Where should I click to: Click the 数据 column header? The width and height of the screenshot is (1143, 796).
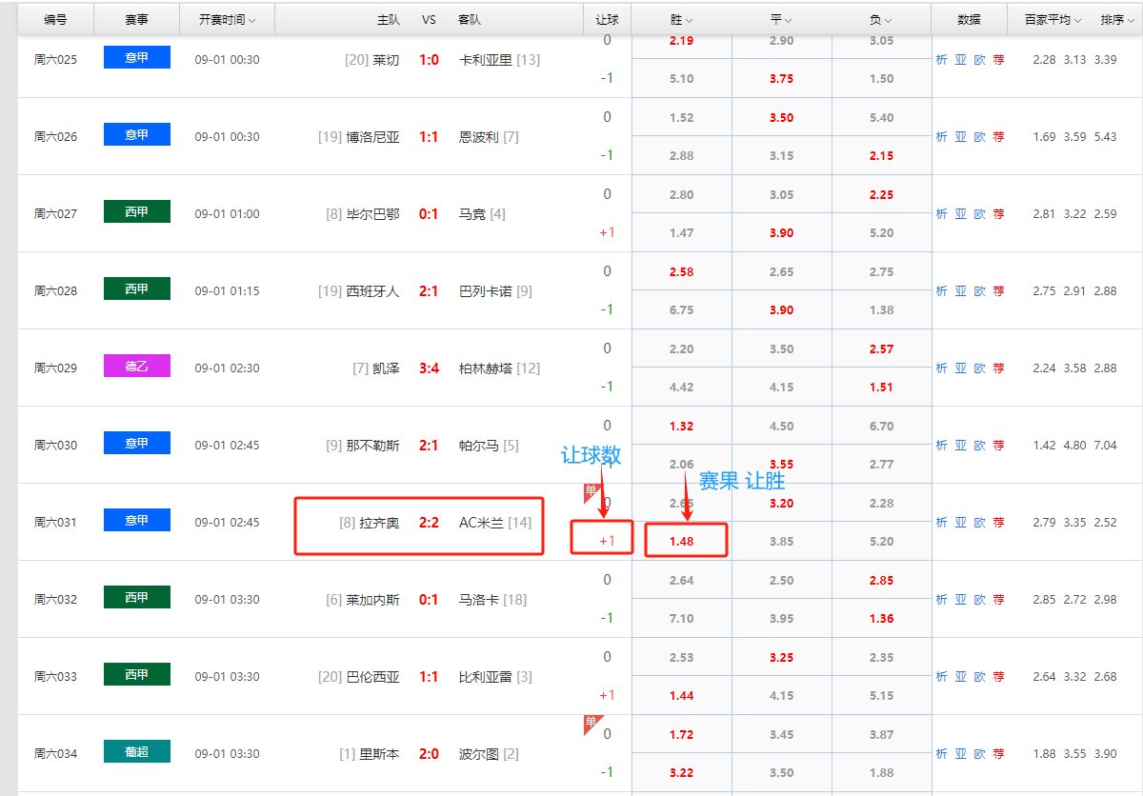point(969,19)
